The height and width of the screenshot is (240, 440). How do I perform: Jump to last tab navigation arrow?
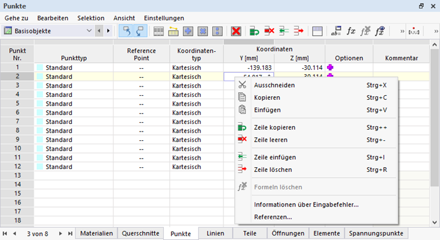(x=70, y=233)
